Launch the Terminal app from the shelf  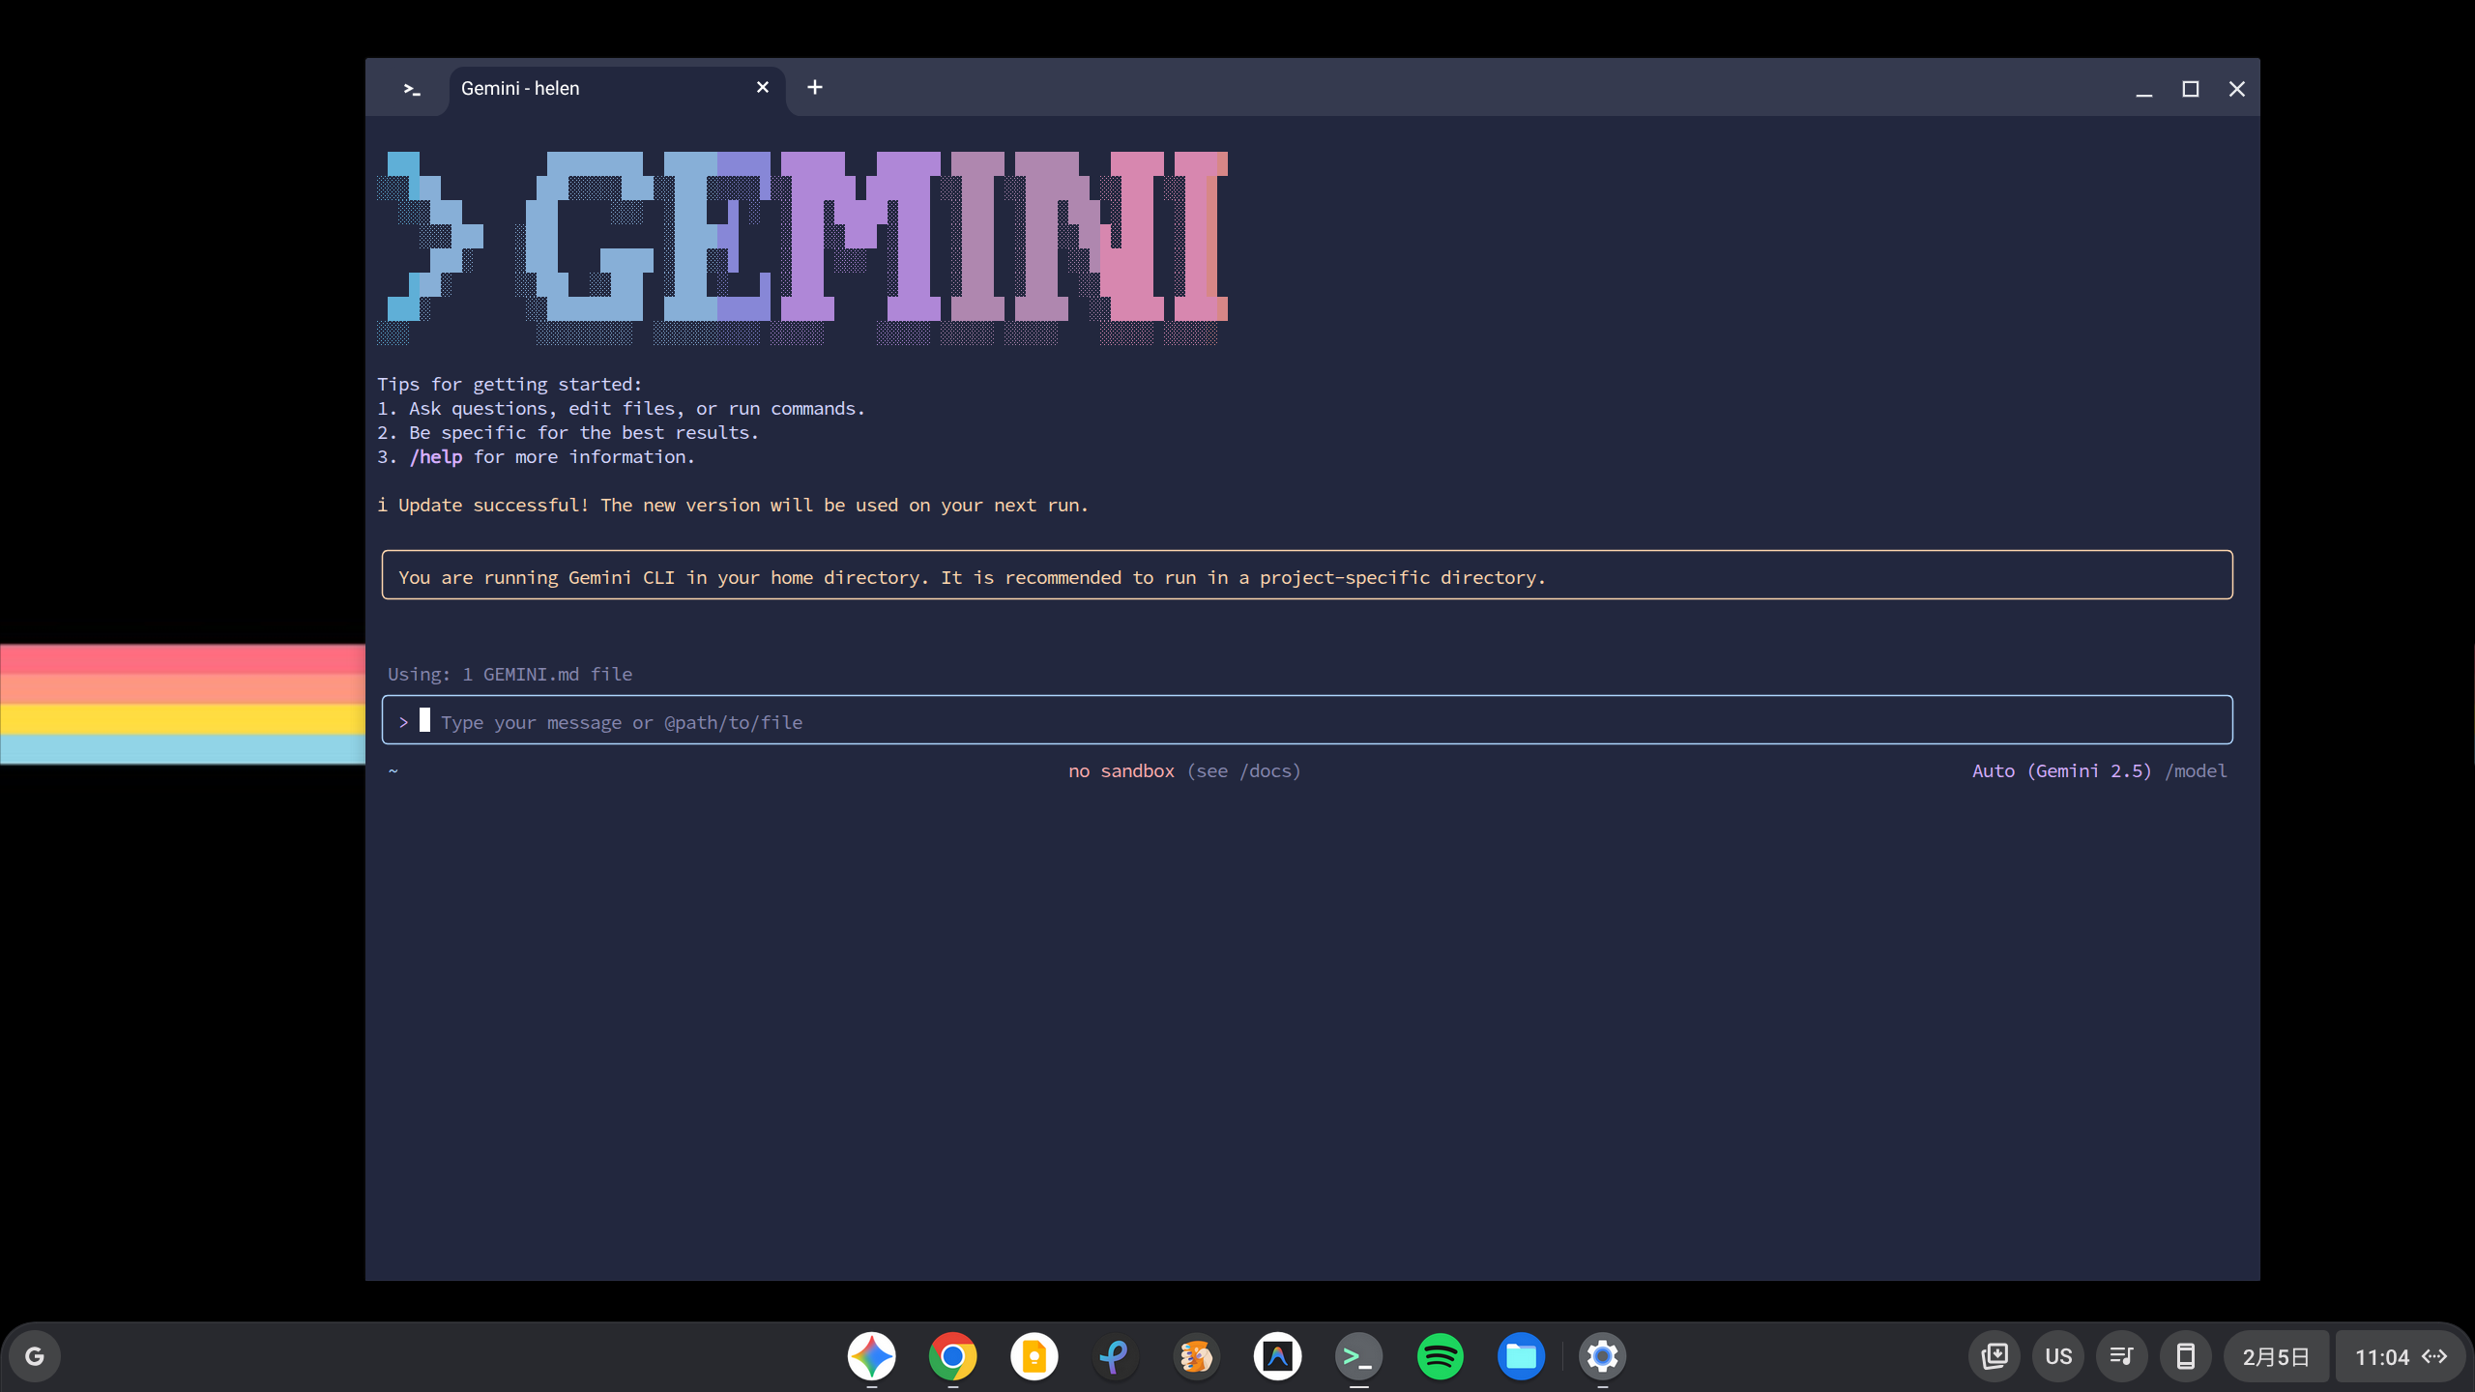[x=1358, y=1355]
